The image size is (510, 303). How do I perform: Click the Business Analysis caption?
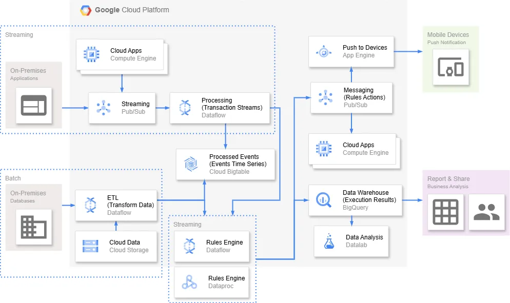point(448,187)
